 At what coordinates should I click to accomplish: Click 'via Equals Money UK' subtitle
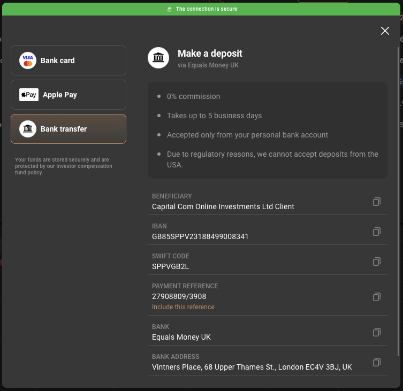(208, 65)
